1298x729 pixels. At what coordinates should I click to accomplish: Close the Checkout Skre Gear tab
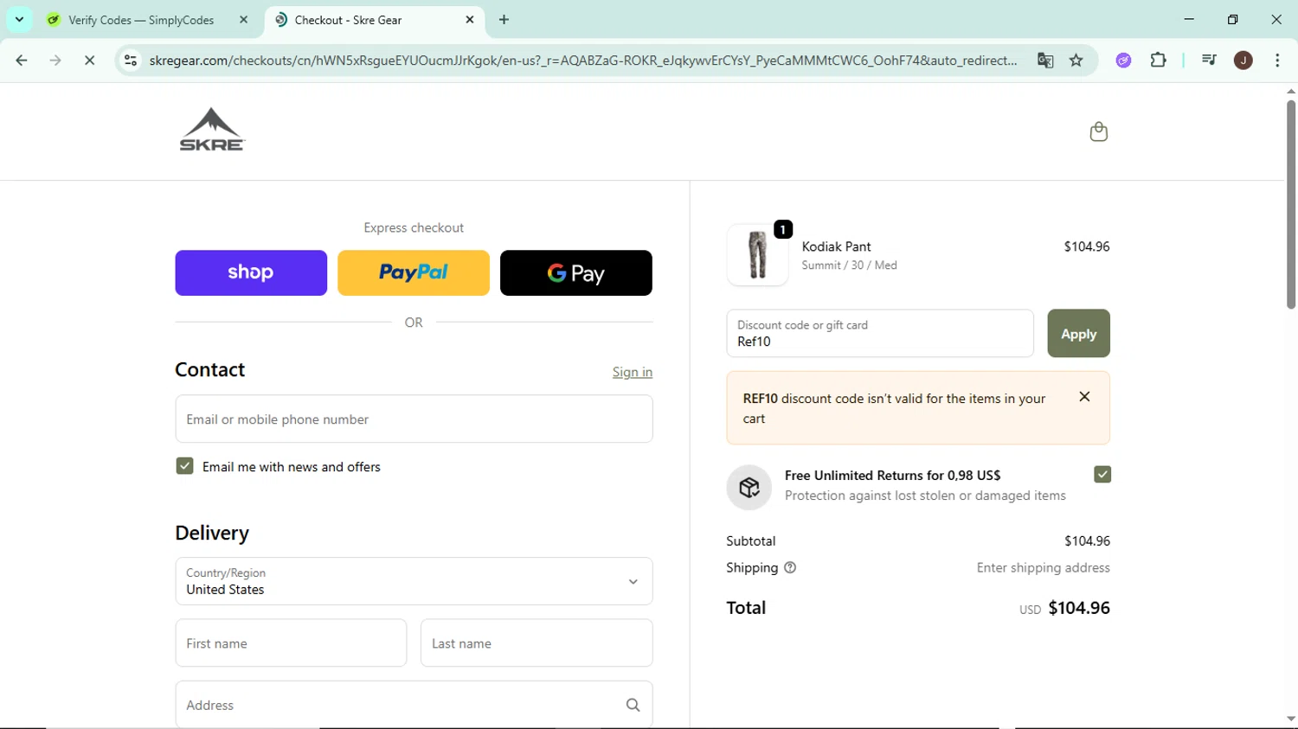point(470,20)
